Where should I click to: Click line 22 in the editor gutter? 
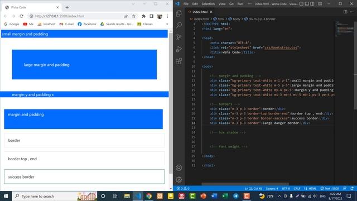(x=193, y=123)
